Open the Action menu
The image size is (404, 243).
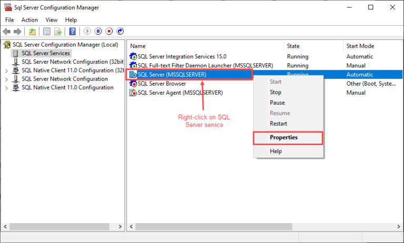[x=29, y=20]
